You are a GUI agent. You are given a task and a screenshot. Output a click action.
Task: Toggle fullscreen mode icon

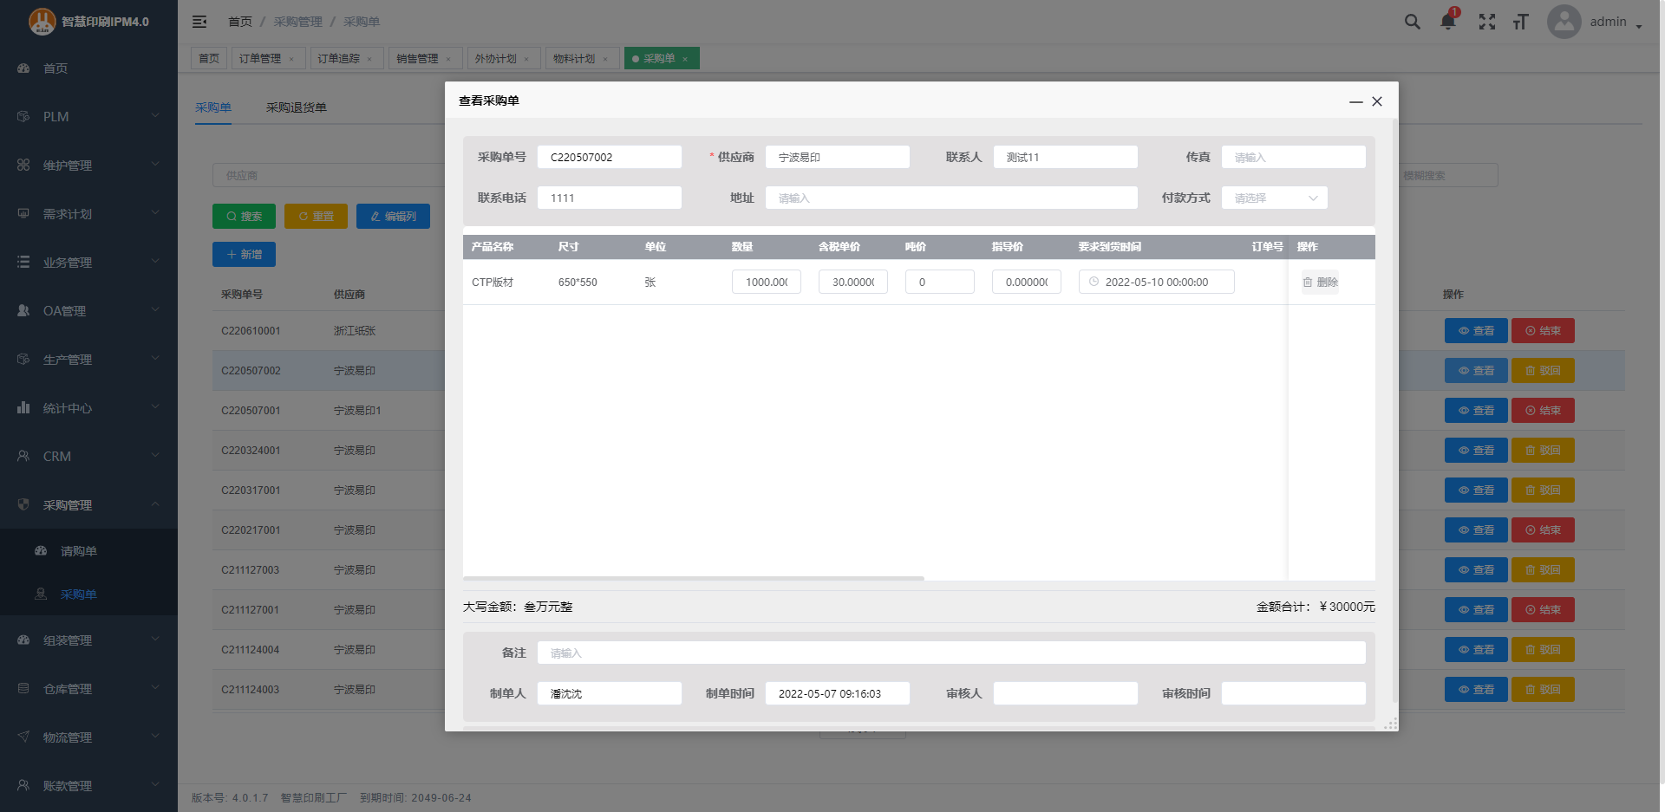(1486, 22)
